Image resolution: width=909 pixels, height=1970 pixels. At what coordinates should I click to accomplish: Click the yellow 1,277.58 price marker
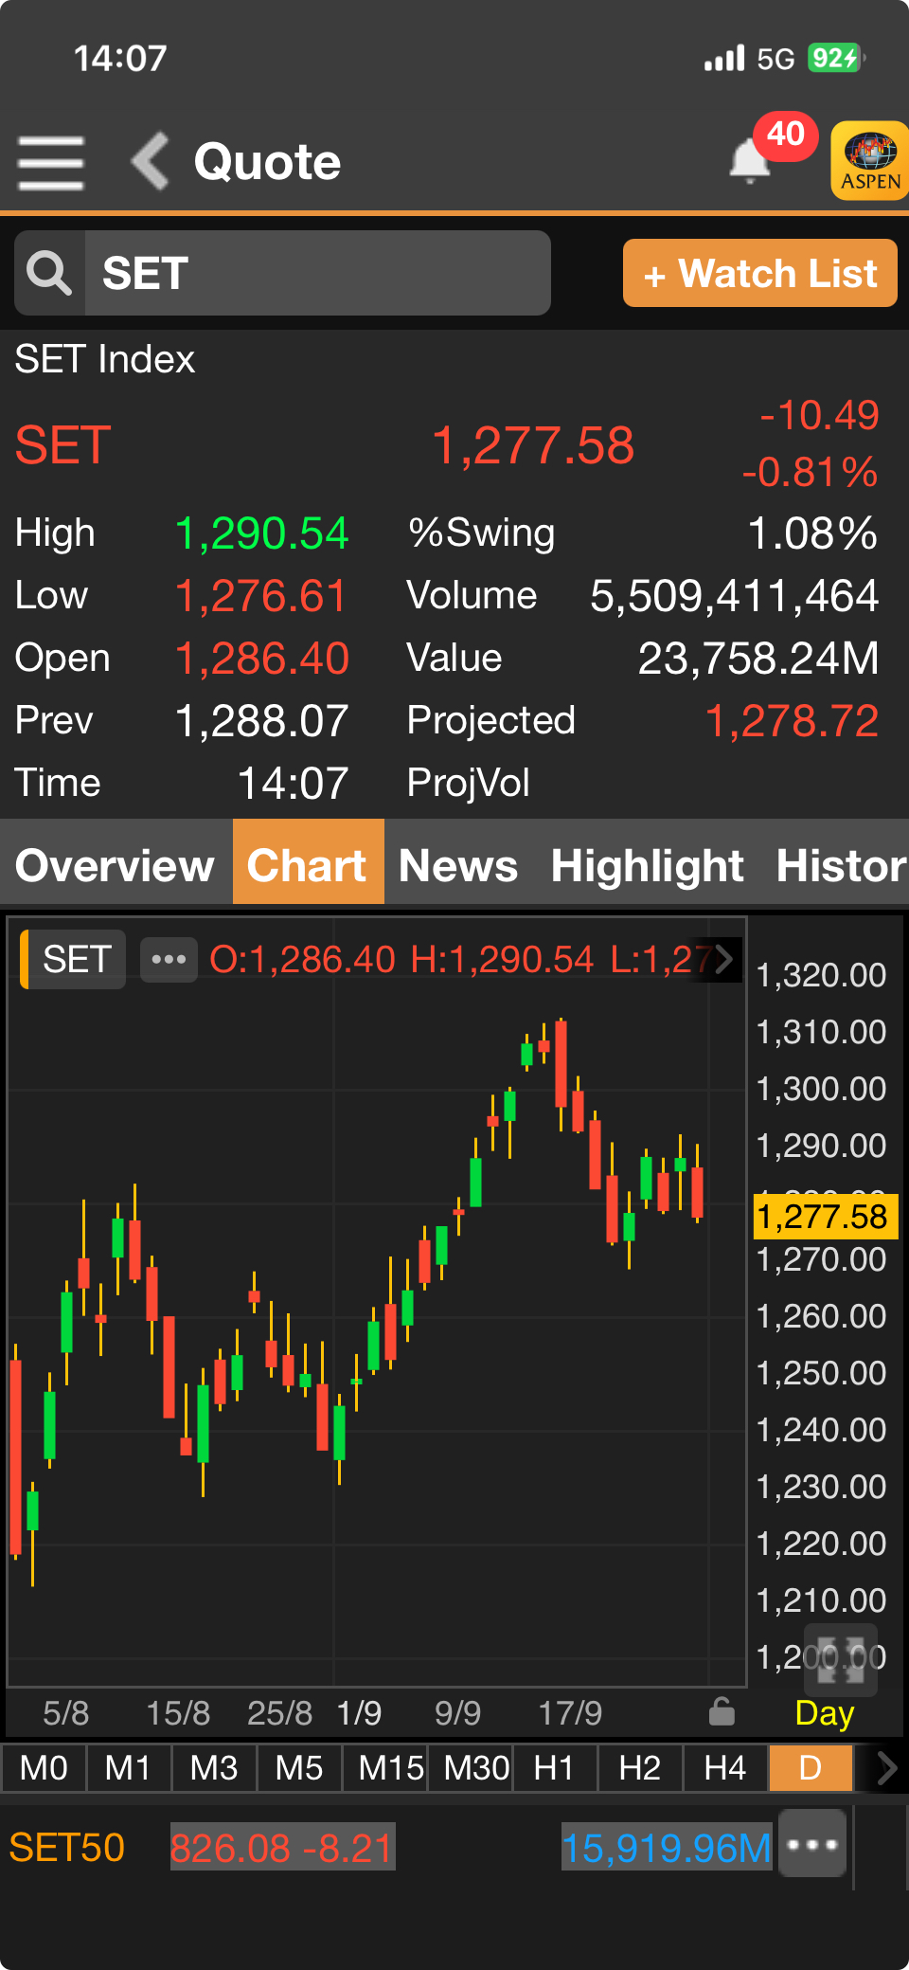coord(822,1217)
